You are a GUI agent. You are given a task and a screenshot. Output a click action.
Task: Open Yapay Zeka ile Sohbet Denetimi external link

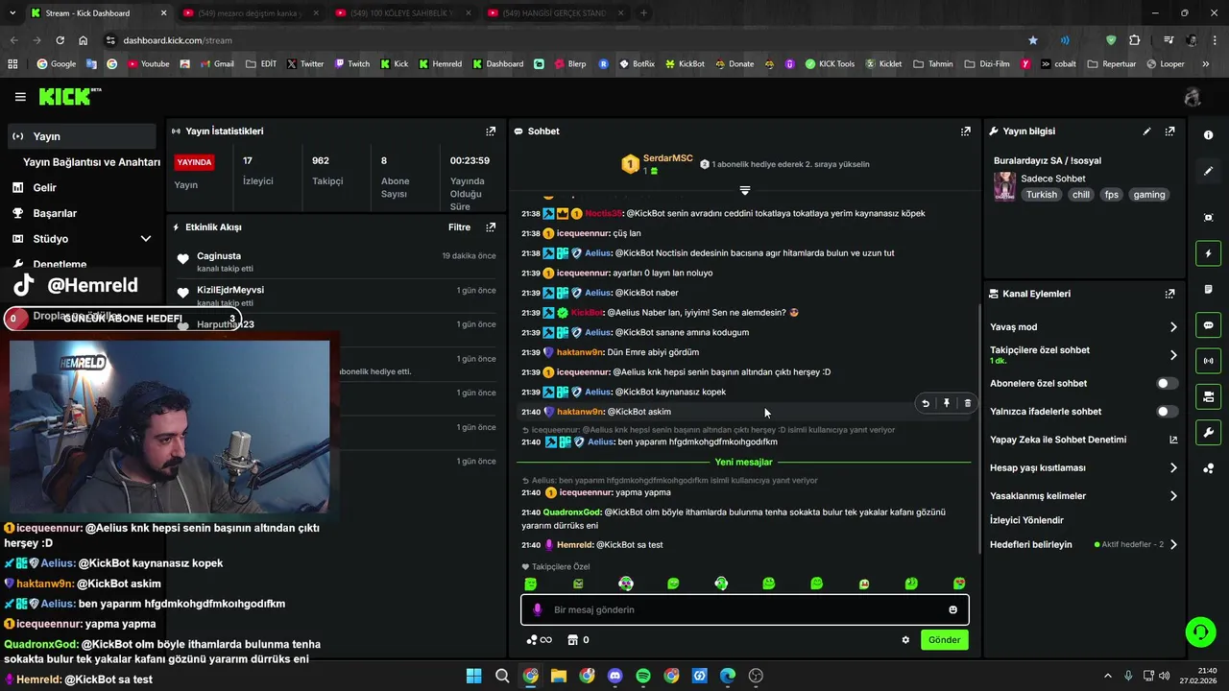tap(1172, 440)
